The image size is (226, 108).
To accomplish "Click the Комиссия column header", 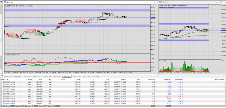I will point(152,80).
